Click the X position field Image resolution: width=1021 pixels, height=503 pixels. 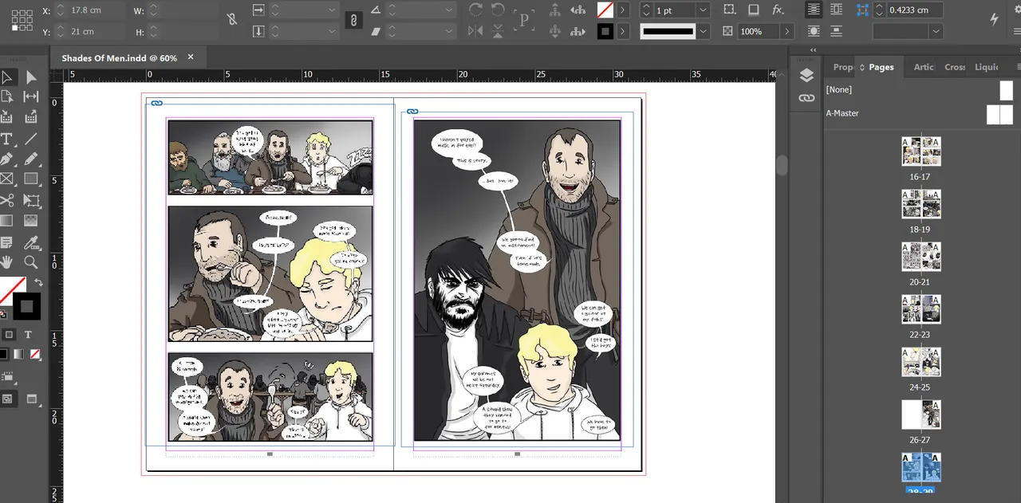pos(98,10)
